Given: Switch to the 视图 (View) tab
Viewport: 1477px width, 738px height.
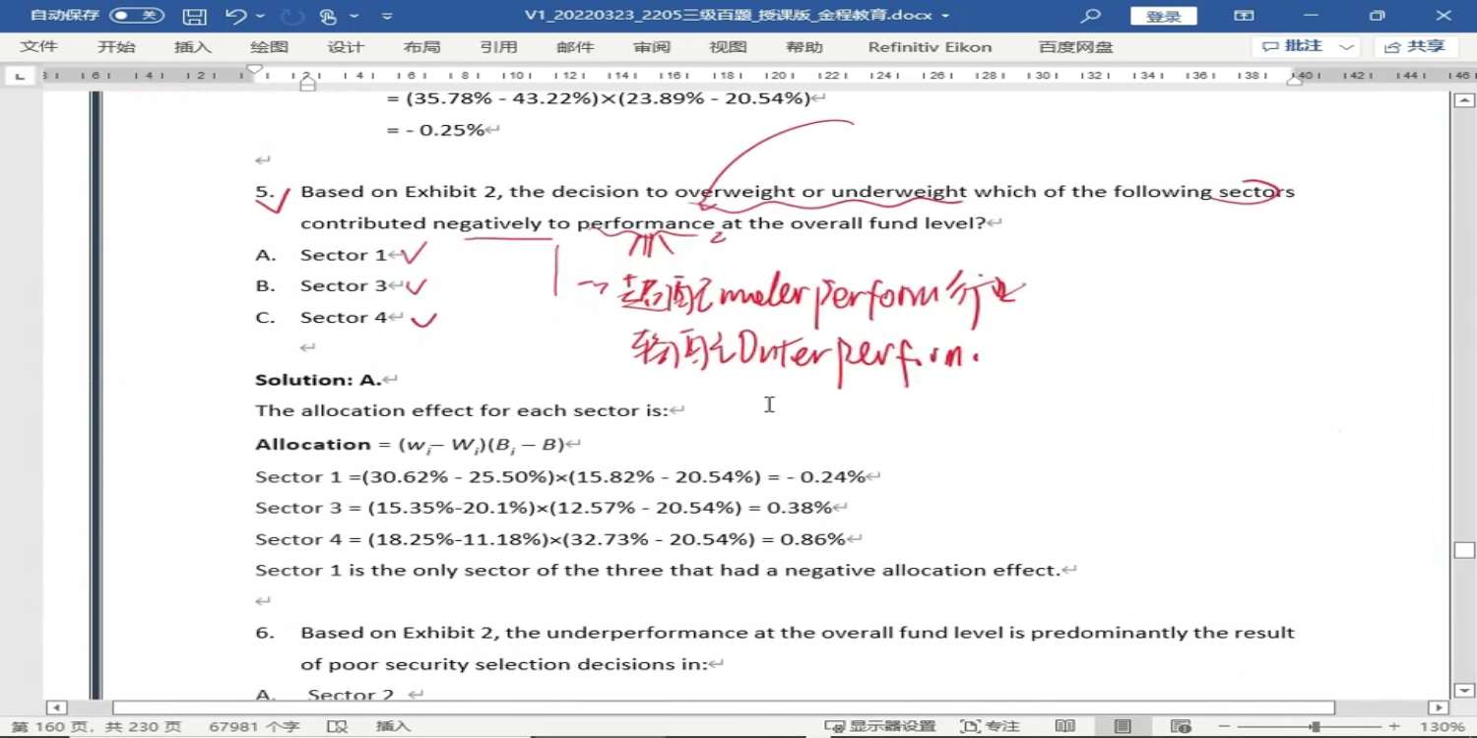Looking at the screenshot, I should (x=729, y=47).
